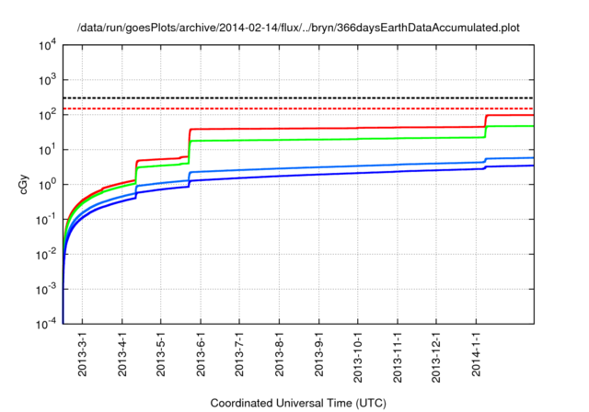Select the 2013-9-1 date tick label
This screenshot has width=589, height=412.
pos(318,355)
